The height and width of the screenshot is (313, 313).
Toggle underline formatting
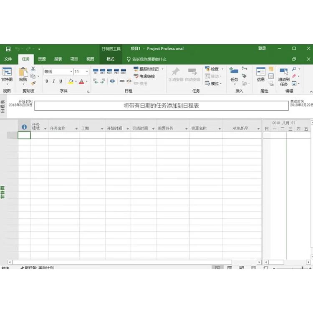pos(61,81)
